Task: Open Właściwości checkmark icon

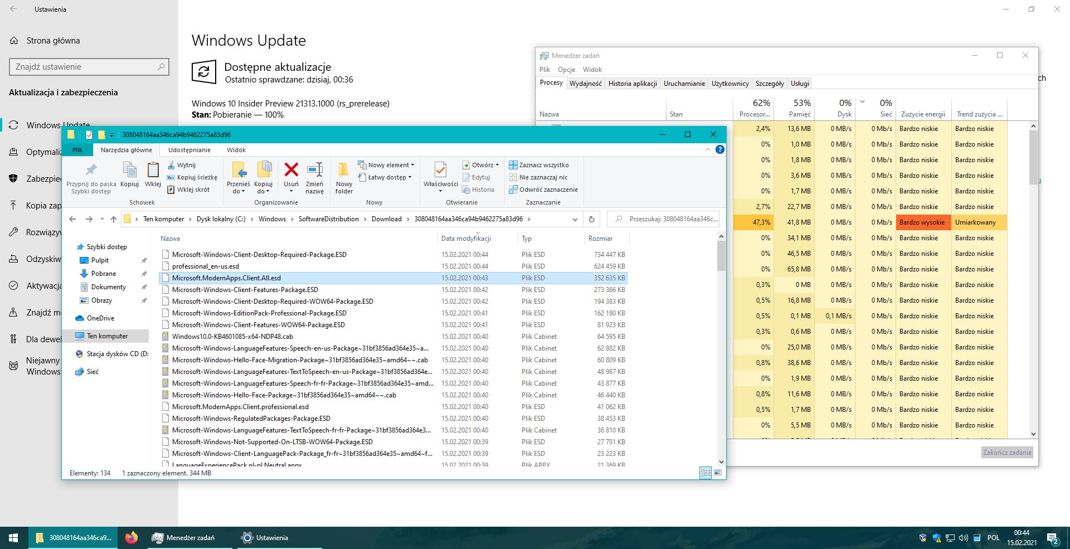Action: [440, 171]
